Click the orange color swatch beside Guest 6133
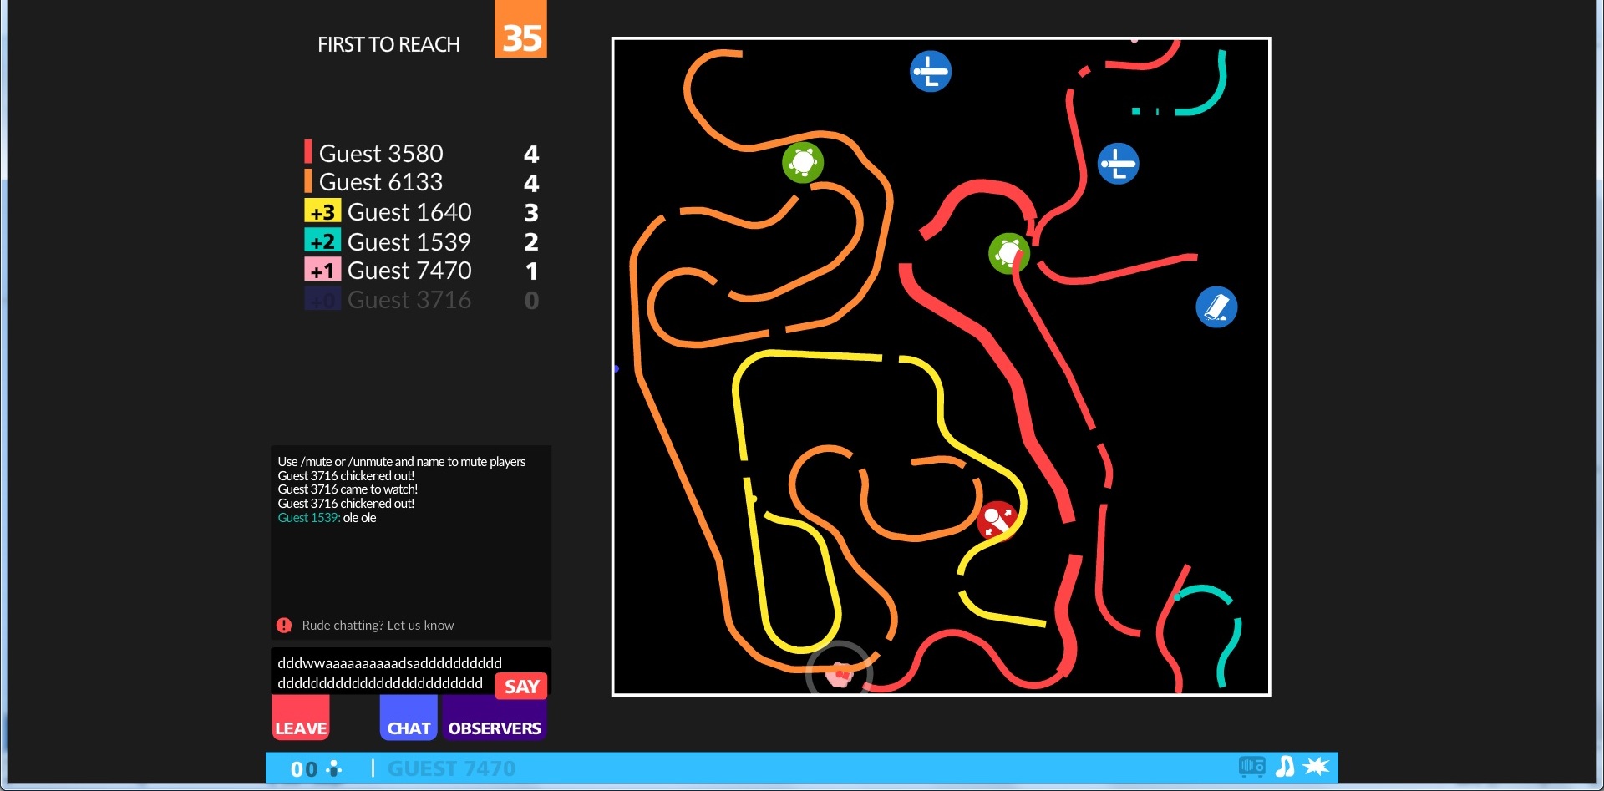Viewport: 1604px width, 791px height. (x=308, y=181)
